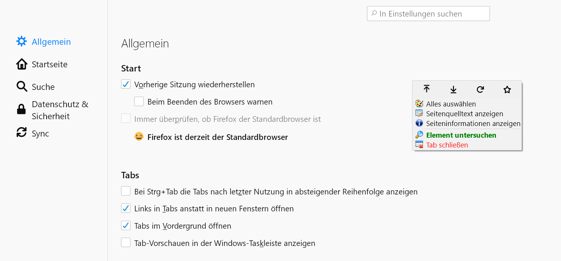This screenshot has width=561, height=261.
Task: Enable Strg+Tab recent-order tabs checkbox
Action: click(126, 191)
